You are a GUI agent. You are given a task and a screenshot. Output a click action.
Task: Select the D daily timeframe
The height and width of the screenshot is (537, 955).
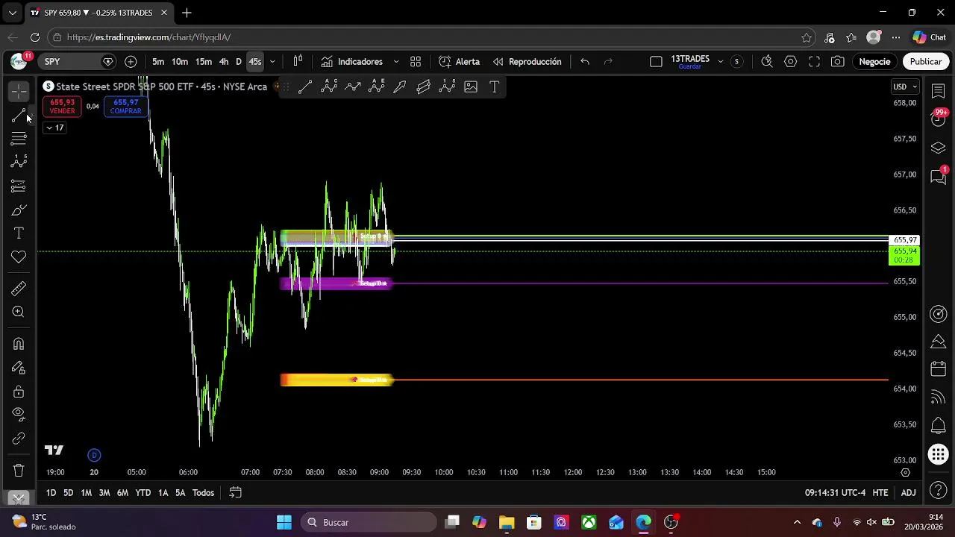pyautogui.click(x=239, y=62)
